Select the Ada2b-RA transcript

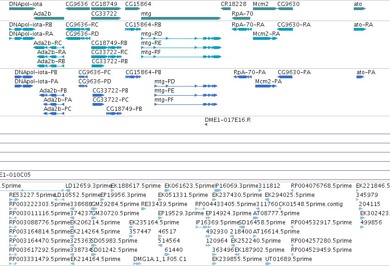point(51,57)
